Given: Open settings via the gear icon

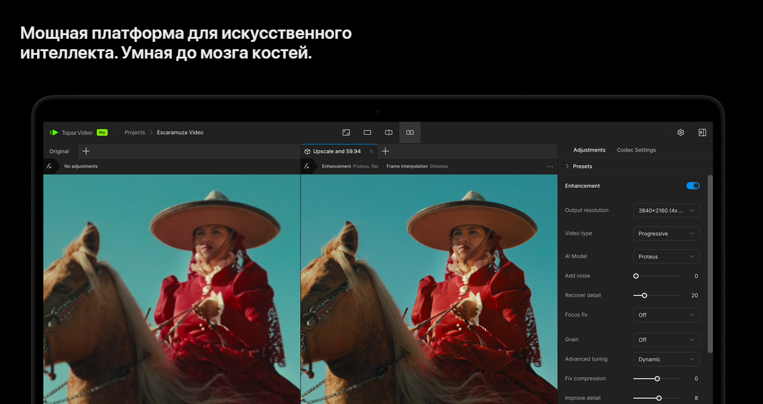Looking at the screenshot, I should [680, 132].
